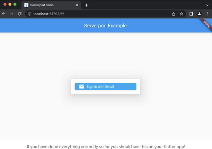Click the Flutter favicon in the tab
Viewport: 212px width, 149px height.
26,5
